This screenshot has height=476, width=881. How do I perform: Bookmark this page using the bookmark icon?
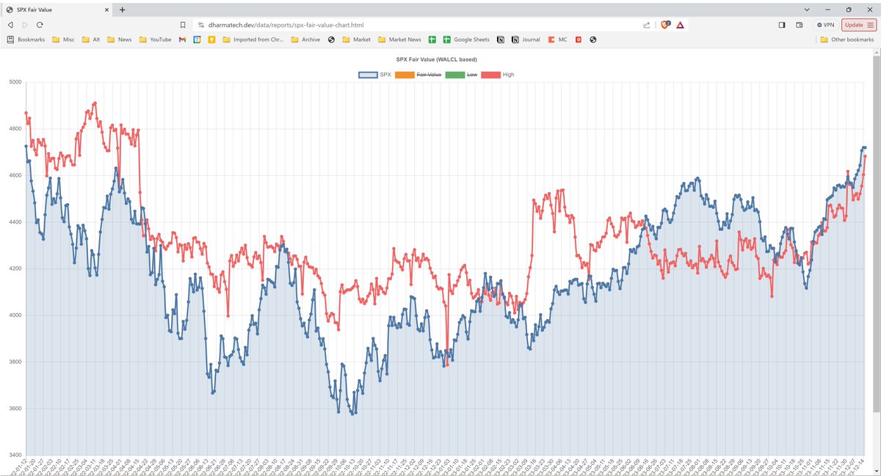(183, 25)
